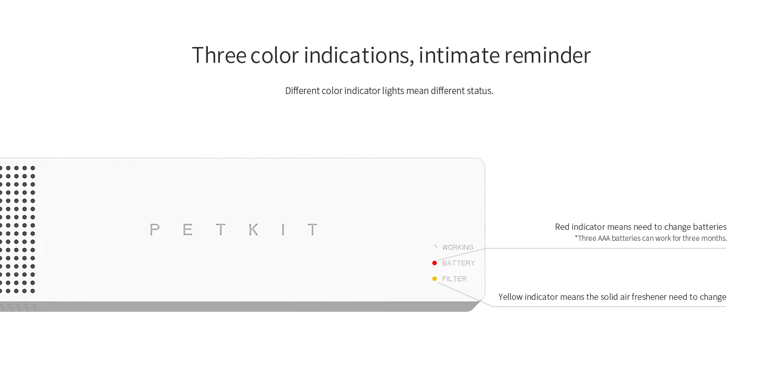Click the "Three AAA batteries" footnote
This screenshot has height=384, width=784.
(x=651, y=238)
